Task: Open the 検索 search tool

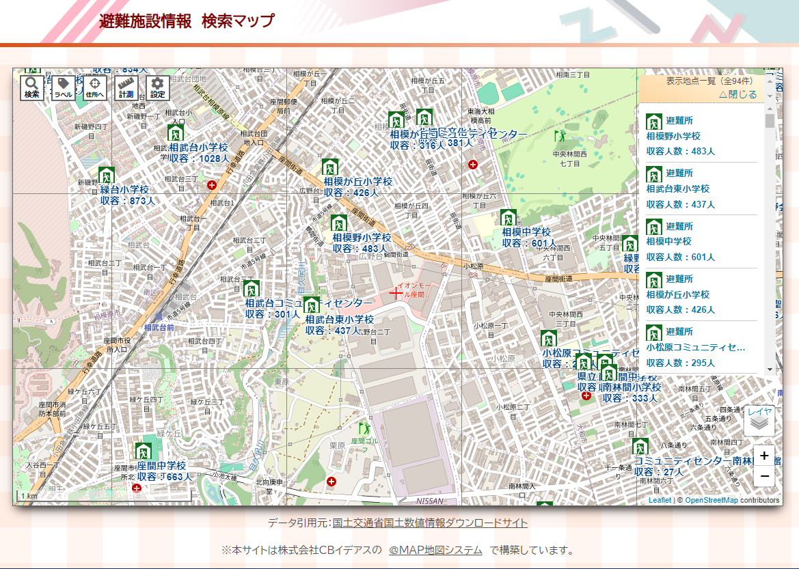Action: [x=31, y=87]
